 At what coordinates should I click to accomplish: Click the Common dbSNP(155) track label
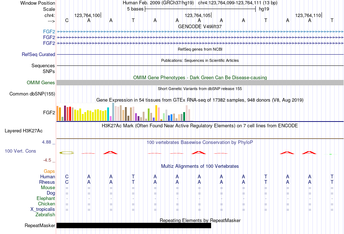click(x=32, y=94)
